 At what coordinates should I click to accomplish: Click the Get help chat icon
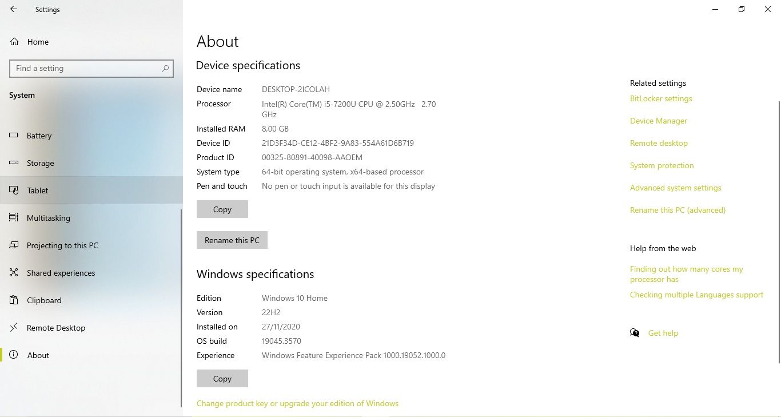(x=635, y=333)
